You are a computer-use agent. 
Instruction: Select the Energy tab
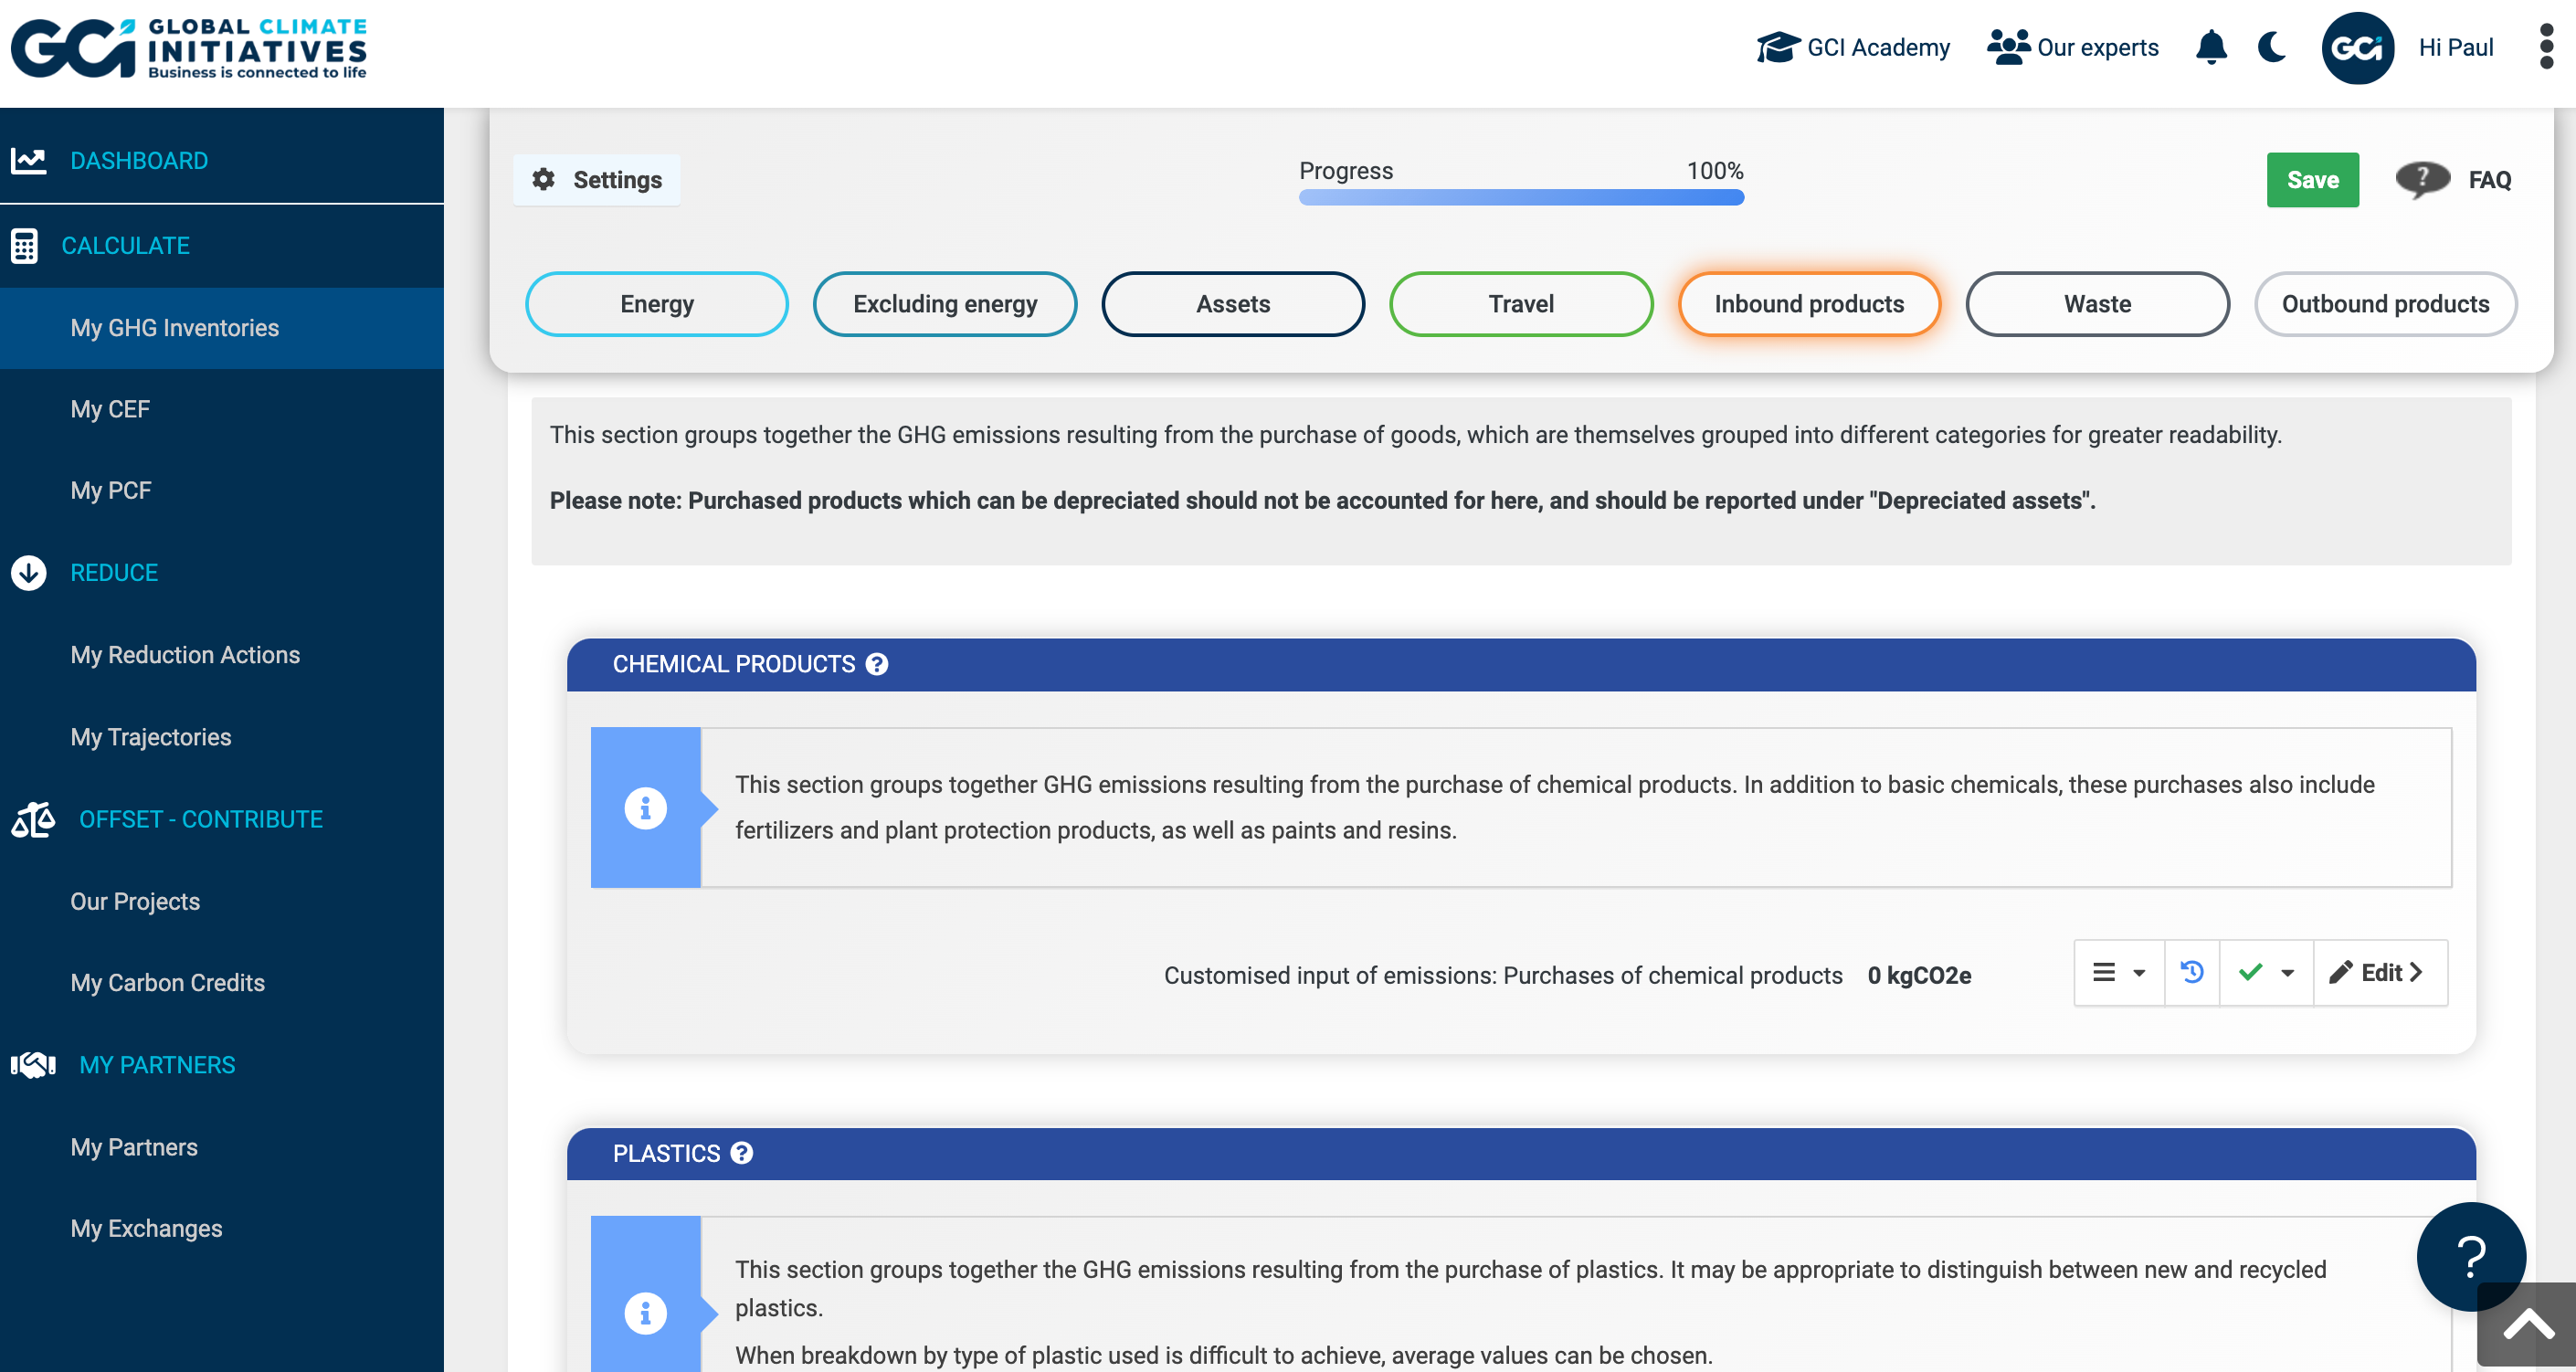point(657,304)
